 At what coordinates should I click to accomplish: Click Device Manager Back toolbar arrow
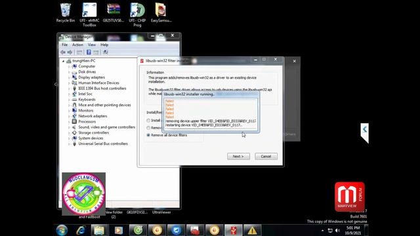click(63, 52)
